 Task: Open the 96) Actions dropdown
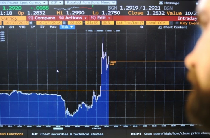[x=73, y=18]
